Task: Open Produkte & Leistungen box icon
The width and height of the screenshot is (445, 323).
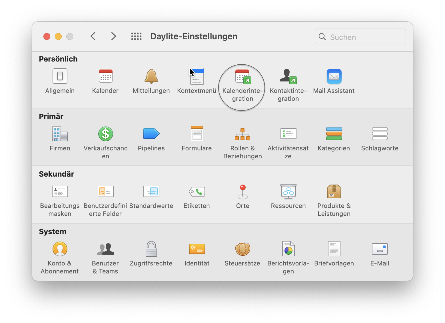Action: click(x=334, y=192)
